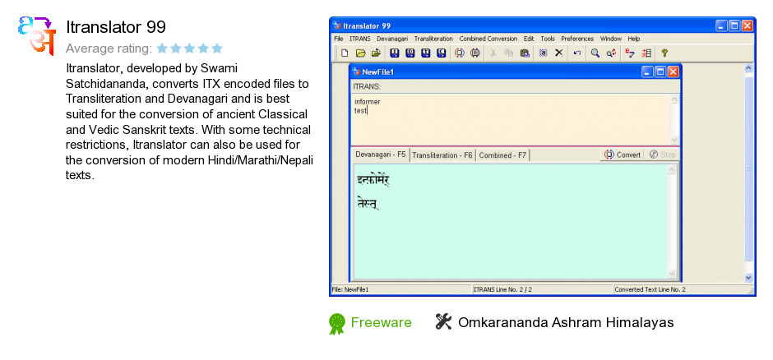Click the first circular Convert toolbar icon
Viewport: 773px width, 360px height.
click(x=460, y=53)
